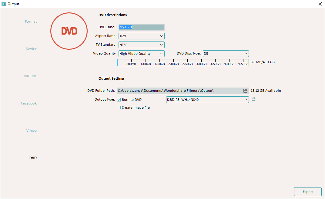Click the DVD Label text field
Screen dimensions: 325x199
142,27
